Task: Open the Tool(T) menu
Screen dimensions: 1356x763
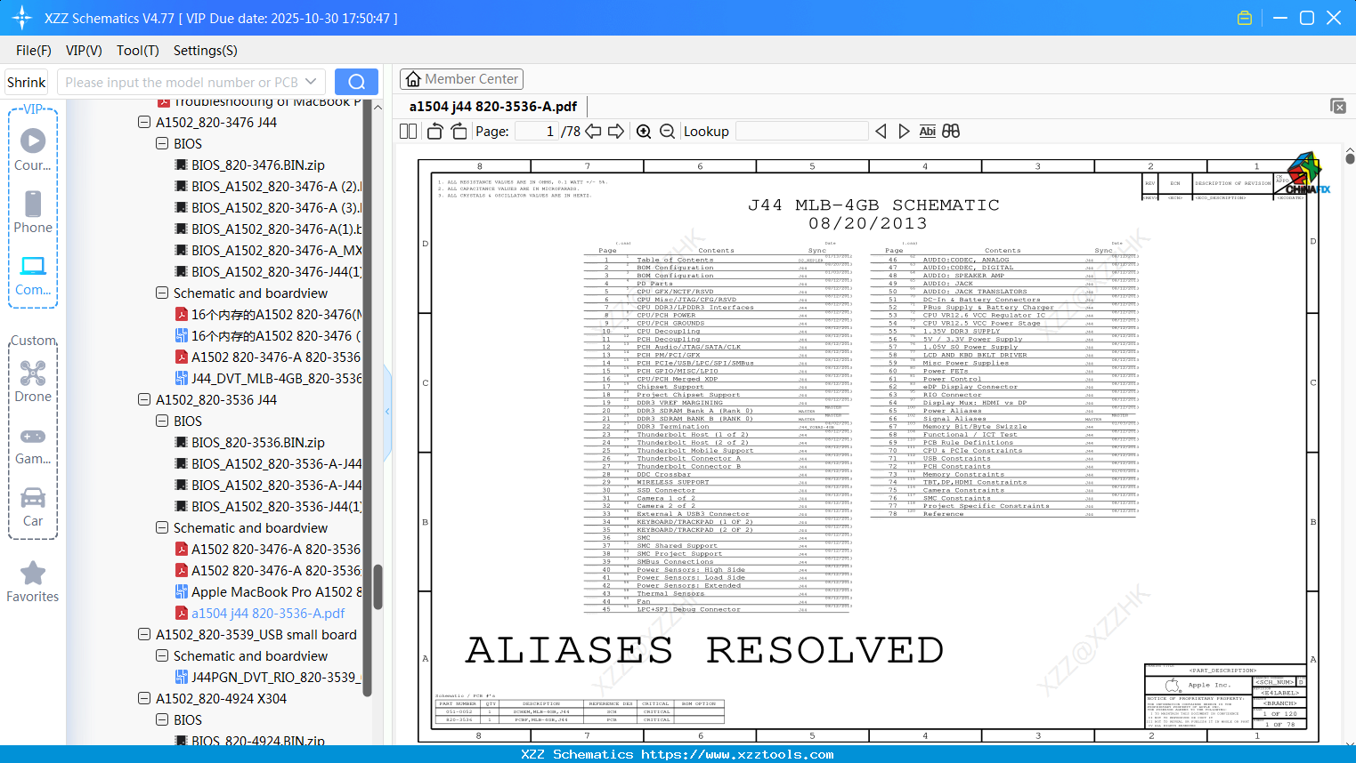Action: 138,51
